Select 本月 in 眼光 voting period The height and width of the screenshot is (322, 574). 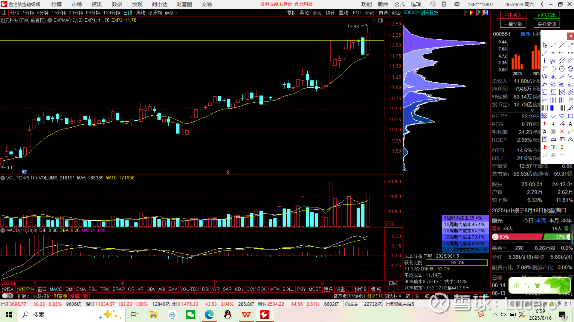[x=554, y=220]
